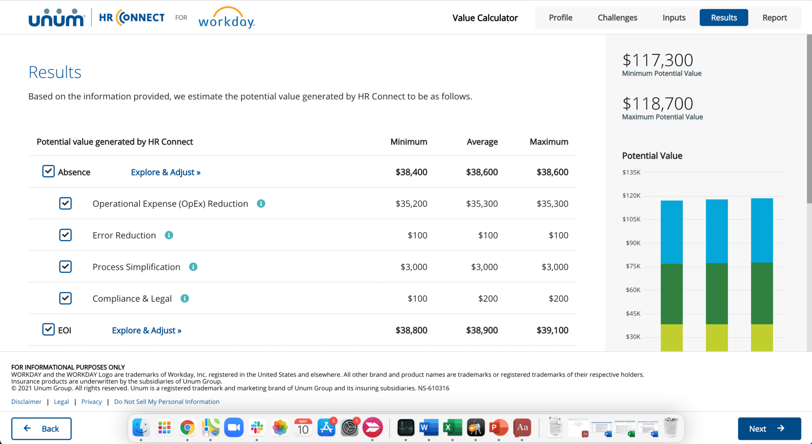The width and height of the screenshot is (812, 444).
Task: Open Maps from the dock
Action: [211, 428]
